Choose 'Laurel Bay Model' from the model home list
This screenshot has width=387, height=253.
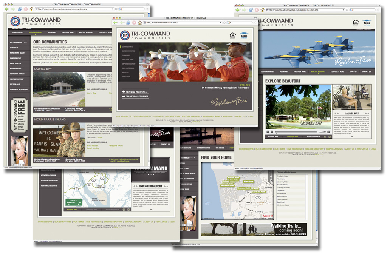click(x=282, y=182)
